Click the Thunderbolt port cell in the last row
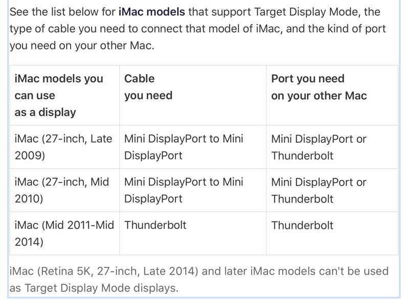 (332, 233)
